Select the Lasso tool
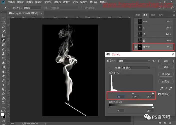Image resolution: width=176 pixels, height=125 pixels. [x=3, y=27]
